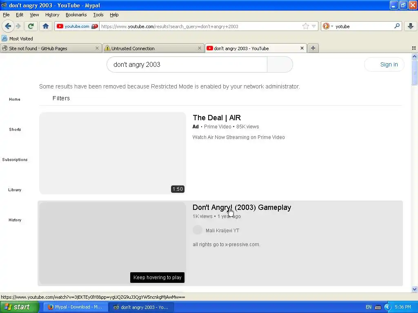Click the page scrollbar down arrow
This screenshot has height=313, width=418.
(x=414, y=289)
